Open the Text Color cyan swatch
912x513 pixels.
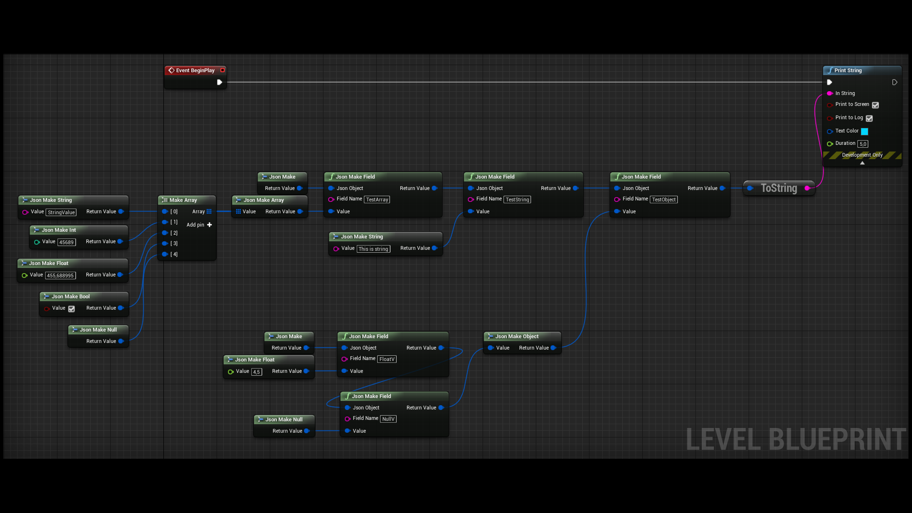pyautogui.click(x=864, y=132)
